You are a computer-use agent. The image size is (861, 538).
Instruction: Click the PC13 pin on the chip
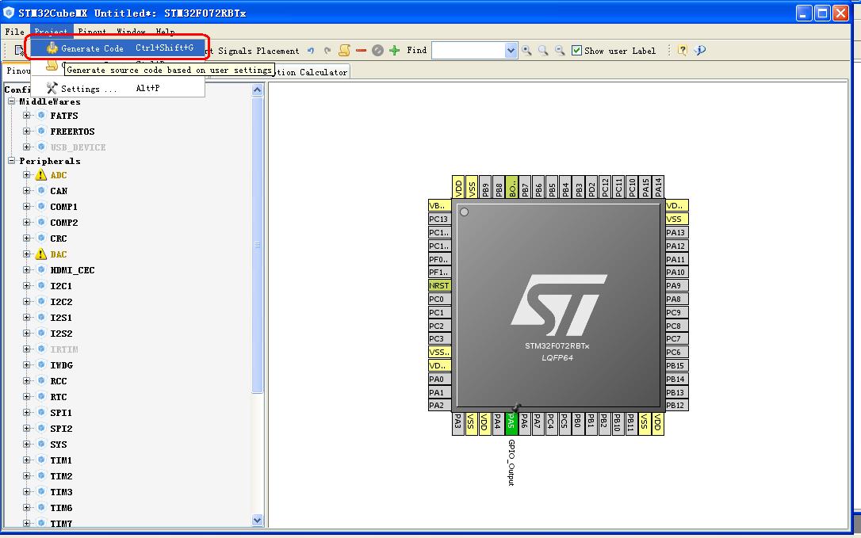(439, 219)
